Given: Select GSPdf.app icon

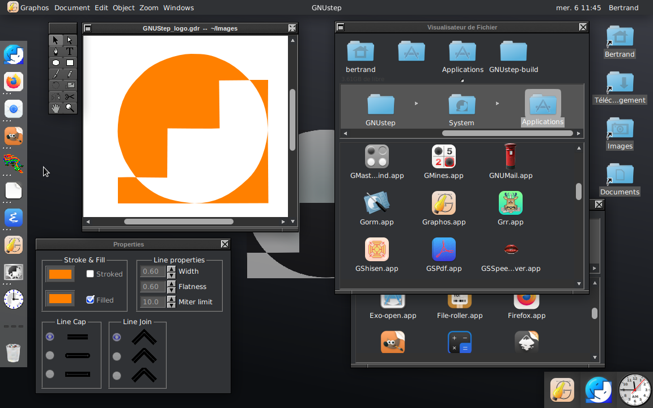Looking at the screenshot, I should click(443, 249).
